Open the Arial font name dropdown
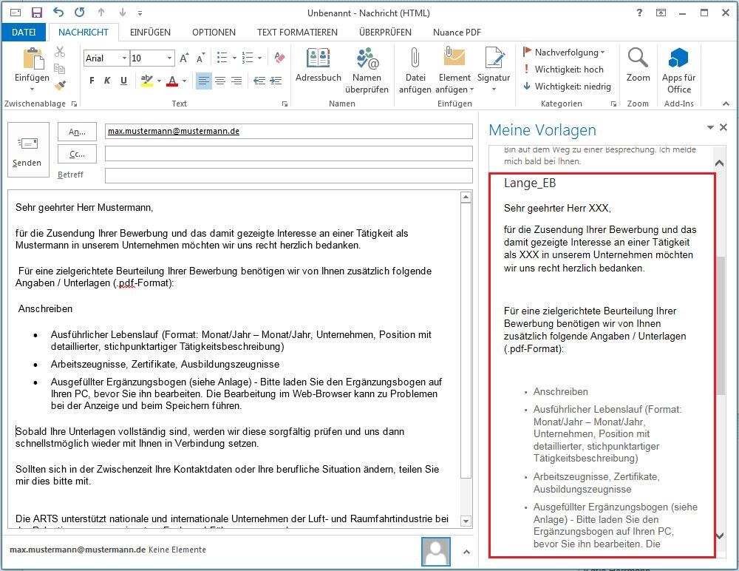The height and width of the screenshot is (571, 739). [x=124, y=58]
